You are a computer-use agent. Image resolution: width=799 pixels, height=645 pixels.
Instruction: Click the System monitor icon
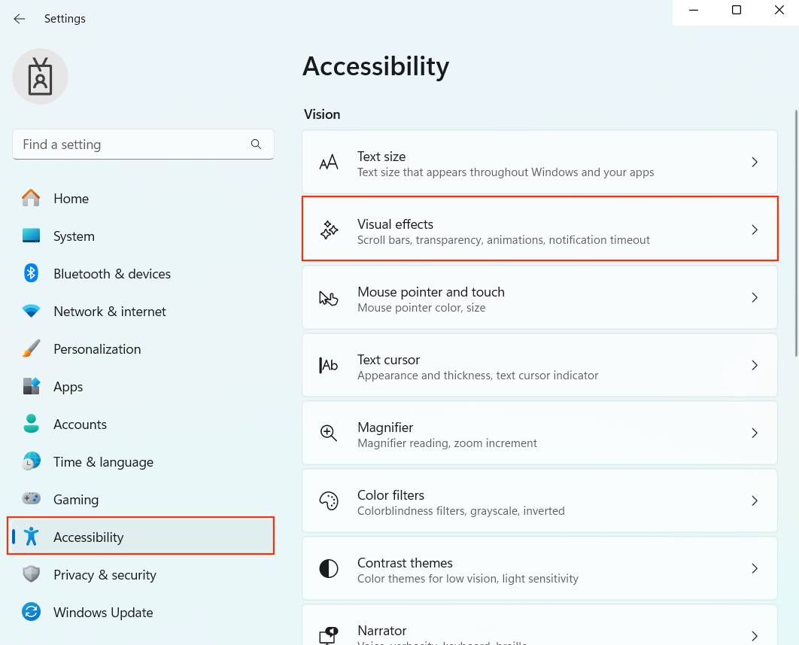(31, 236)
